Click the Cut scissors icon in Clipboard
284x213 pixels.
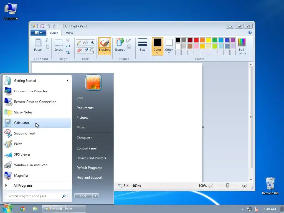[47, 40]
